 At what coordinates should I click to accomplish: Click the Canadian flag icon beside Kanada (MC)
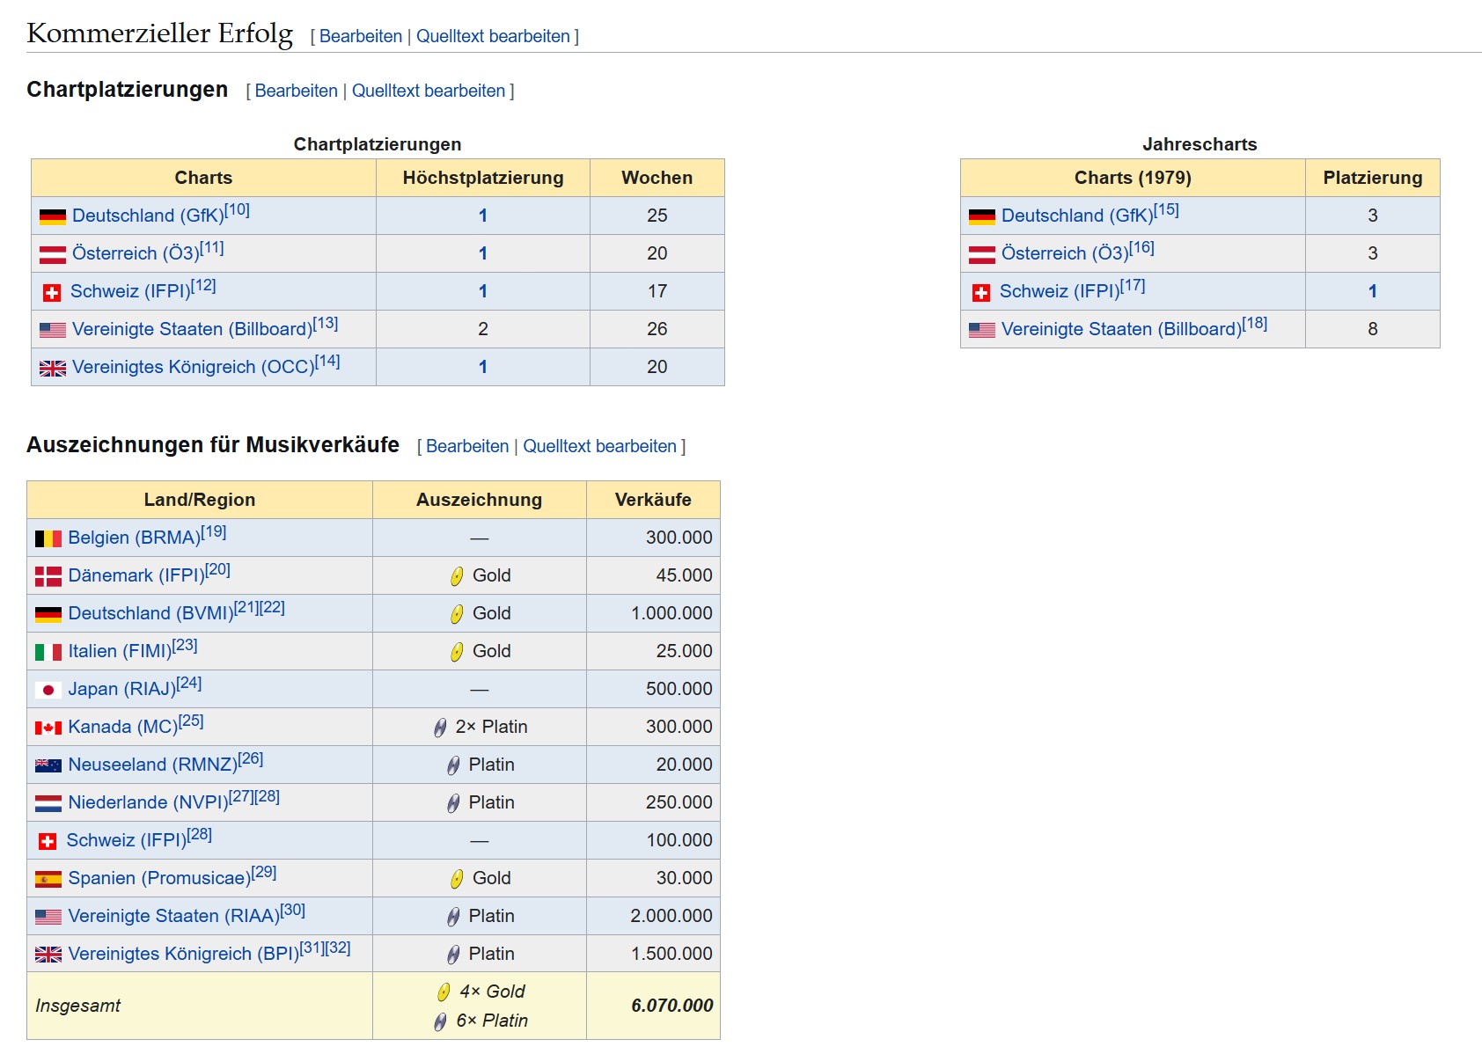point(48,728)
